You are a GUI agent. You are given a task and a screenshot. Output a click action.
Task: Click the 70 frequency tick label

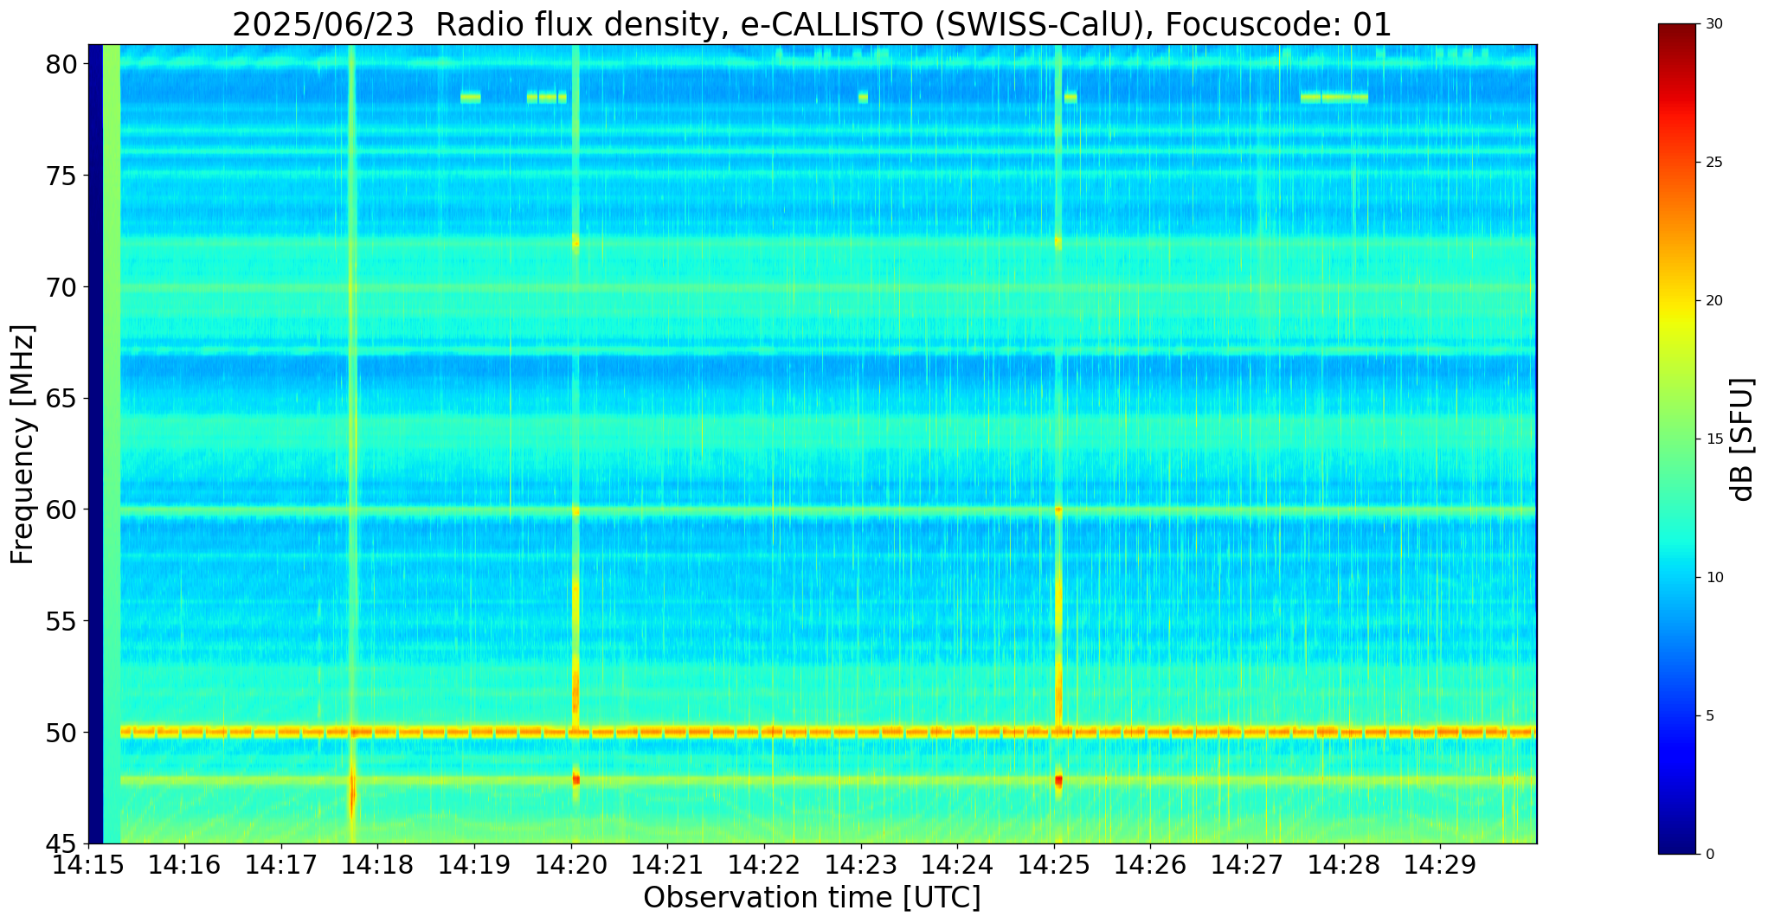[61, 287]
